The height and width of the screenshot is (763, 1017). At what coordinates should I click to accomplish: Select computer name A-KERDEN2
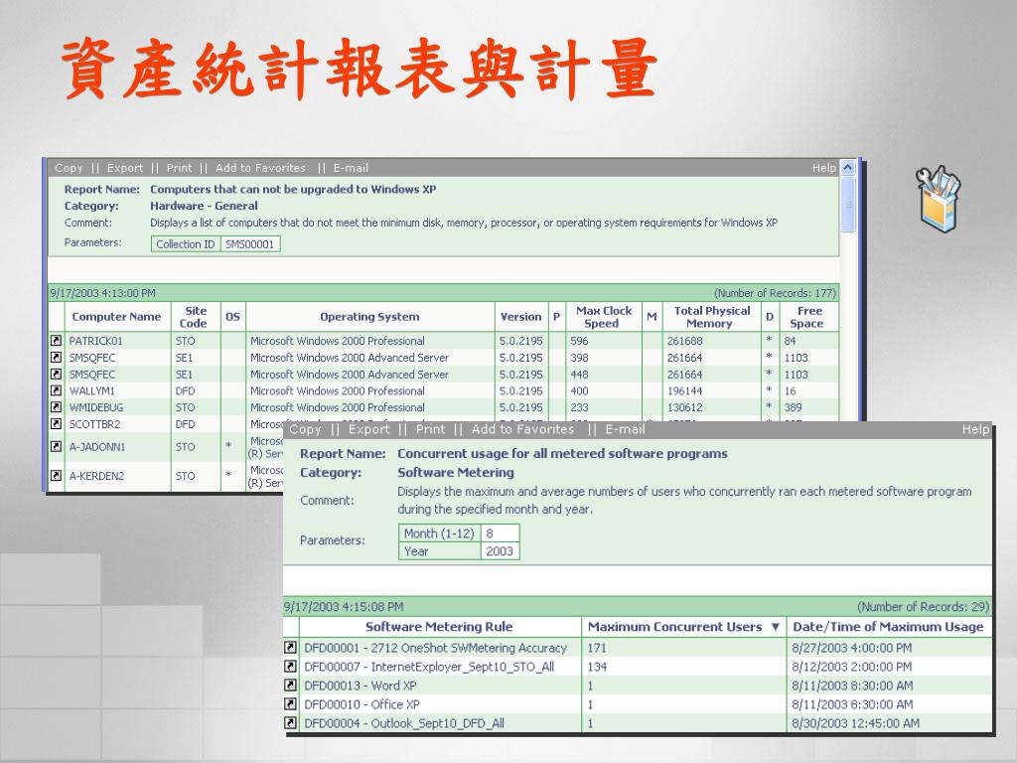[x=96, y=476]
